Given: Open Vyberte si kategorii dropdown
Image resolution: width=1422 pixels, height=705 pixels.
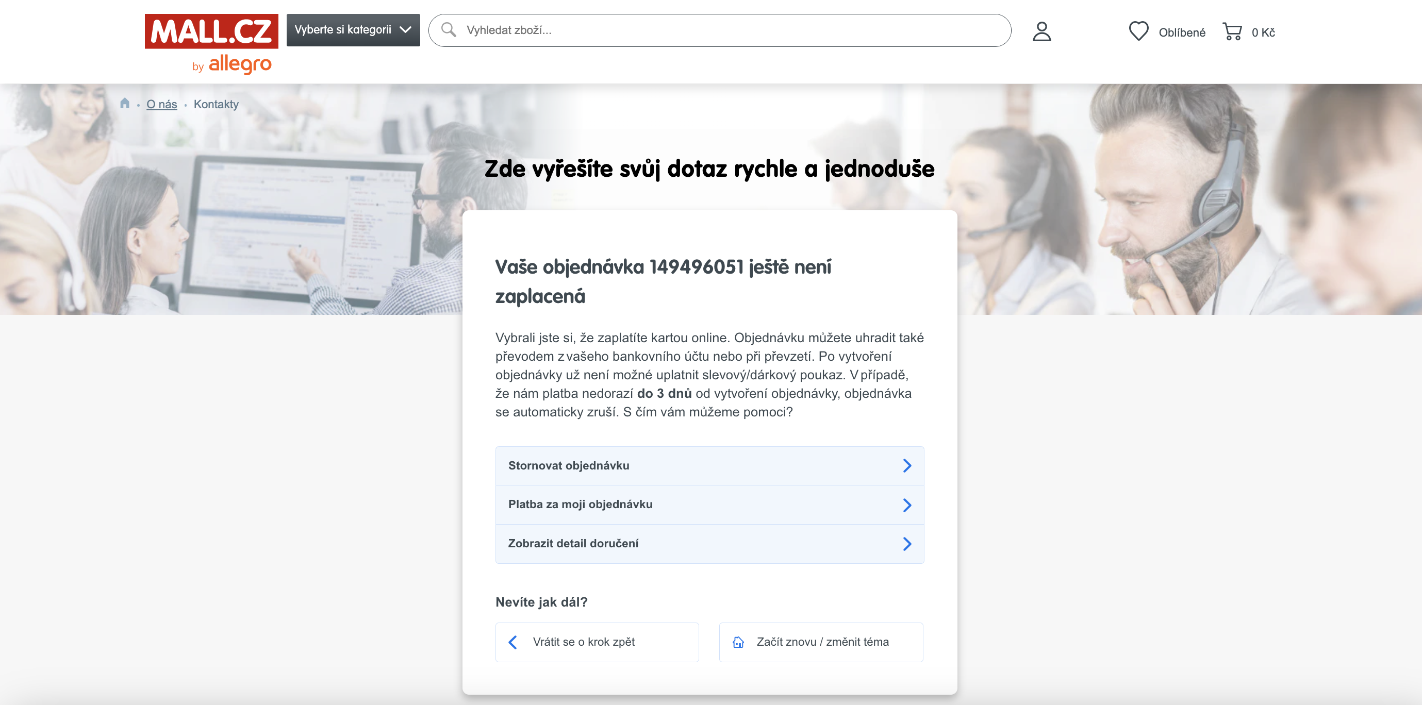Looking at the screenshot, I should tap(353, 30).
